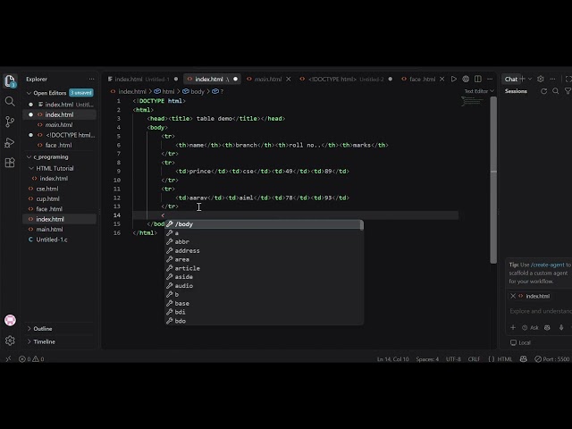This screenshot has height=429, width=572.
Task: Open the Extensions view
Action: click(x=10, y=163)
